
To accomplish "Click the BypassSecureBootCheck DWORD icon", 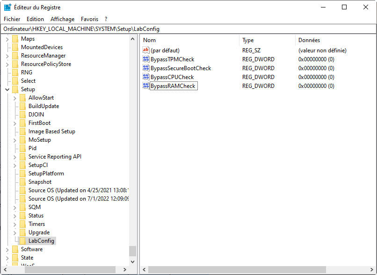I will coord(145,68).
